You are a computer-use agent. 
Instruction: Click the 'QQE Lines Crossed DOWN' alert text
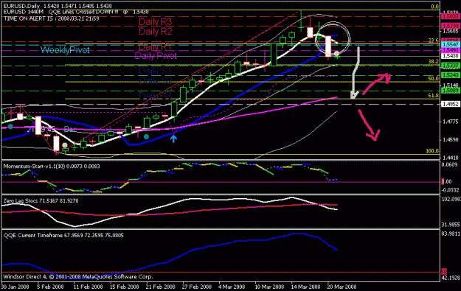(x=83, y=12)
